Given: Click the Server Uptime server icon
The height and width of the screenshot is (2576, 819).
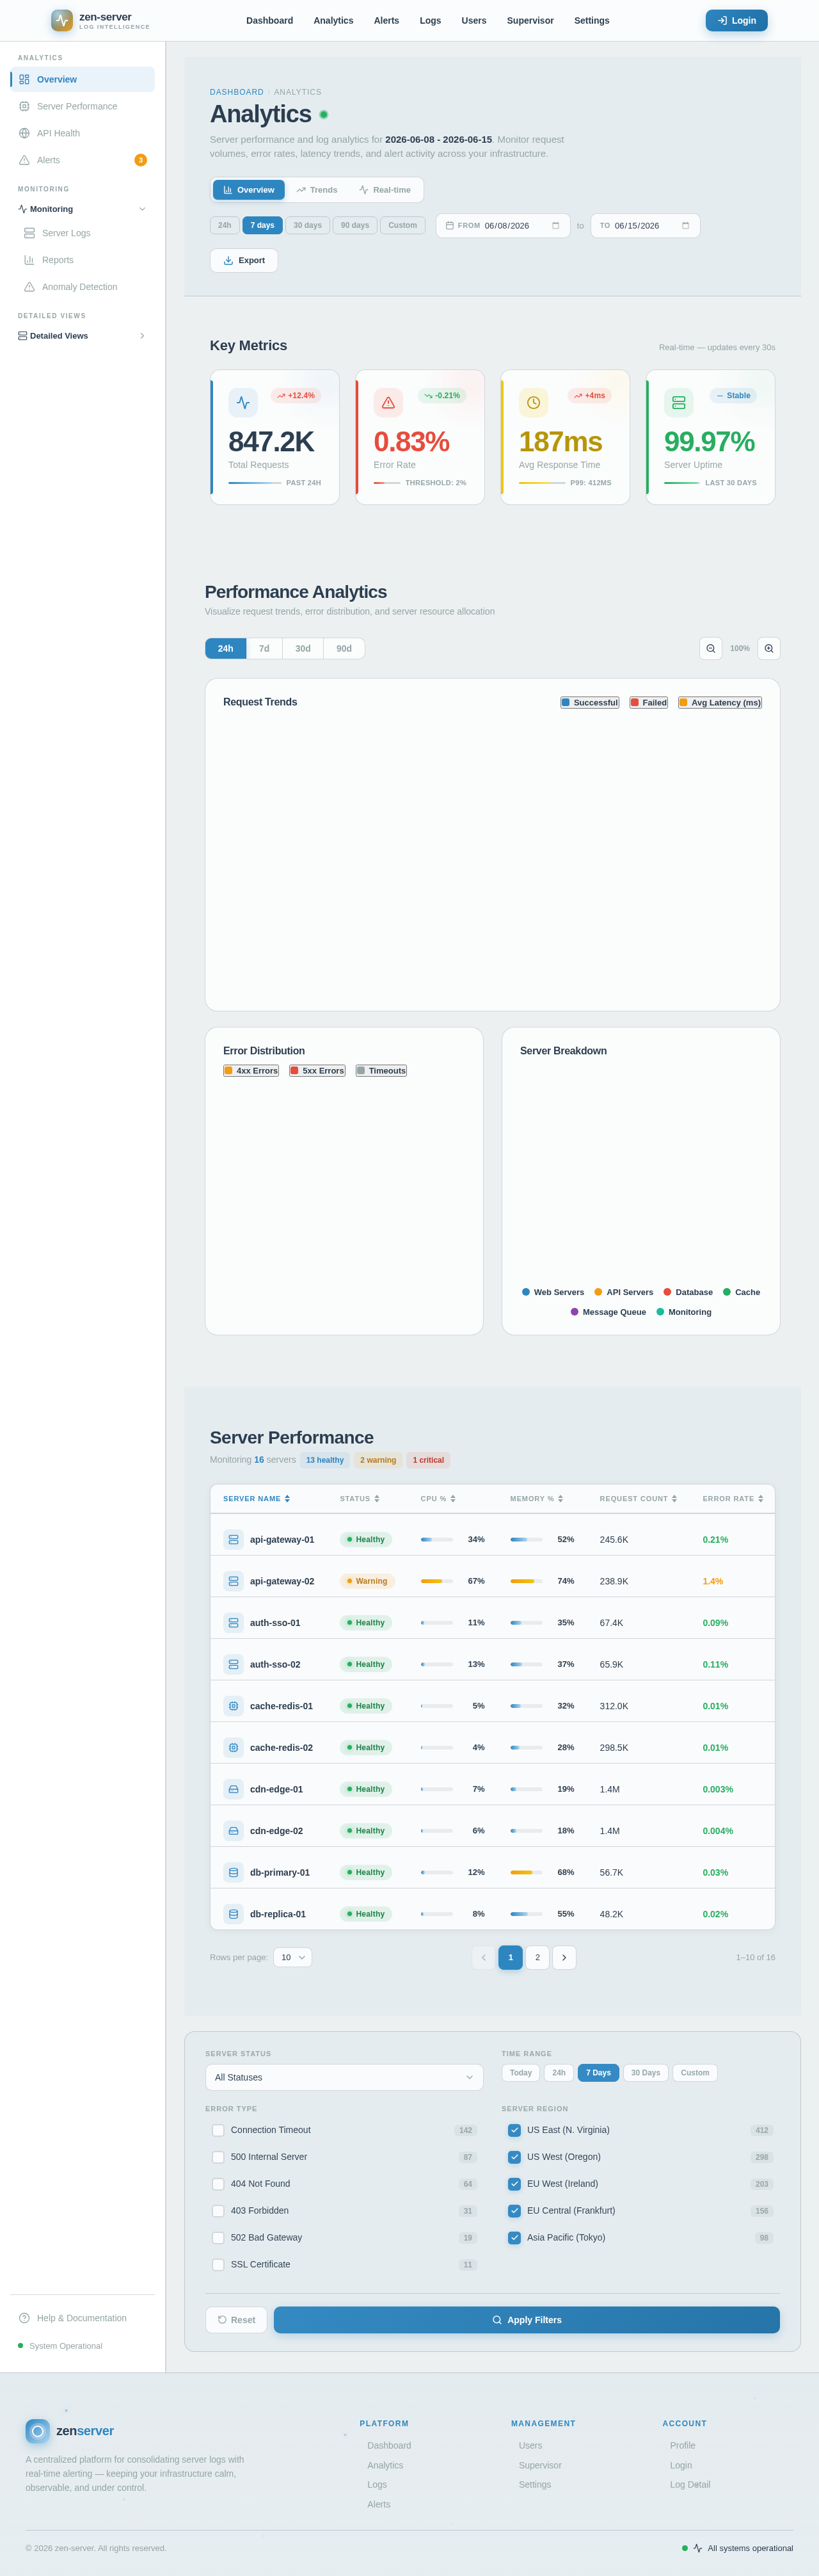Looking at the screenshot, I should click(x=678, y=402).
